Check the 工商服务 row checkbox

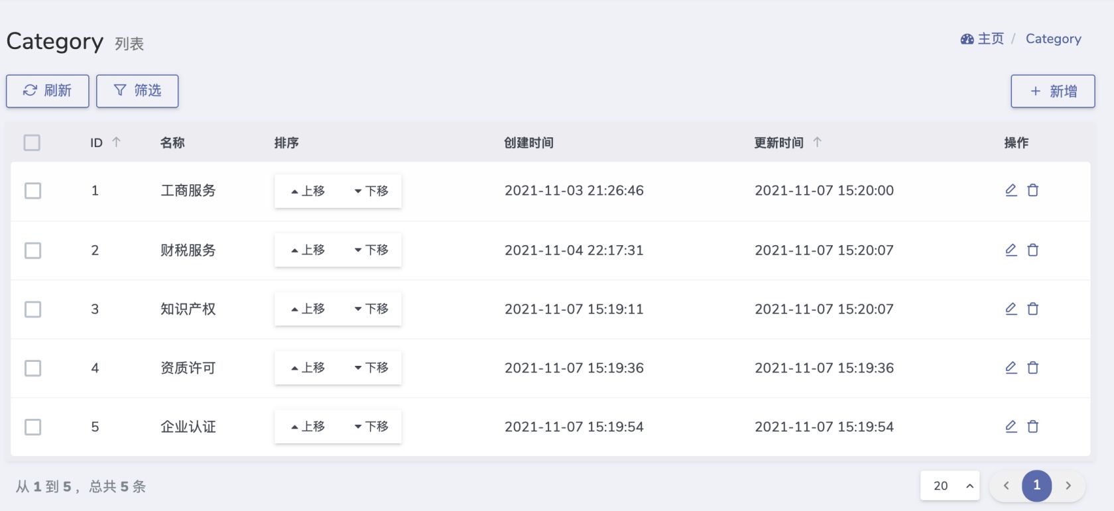(32, 191)
